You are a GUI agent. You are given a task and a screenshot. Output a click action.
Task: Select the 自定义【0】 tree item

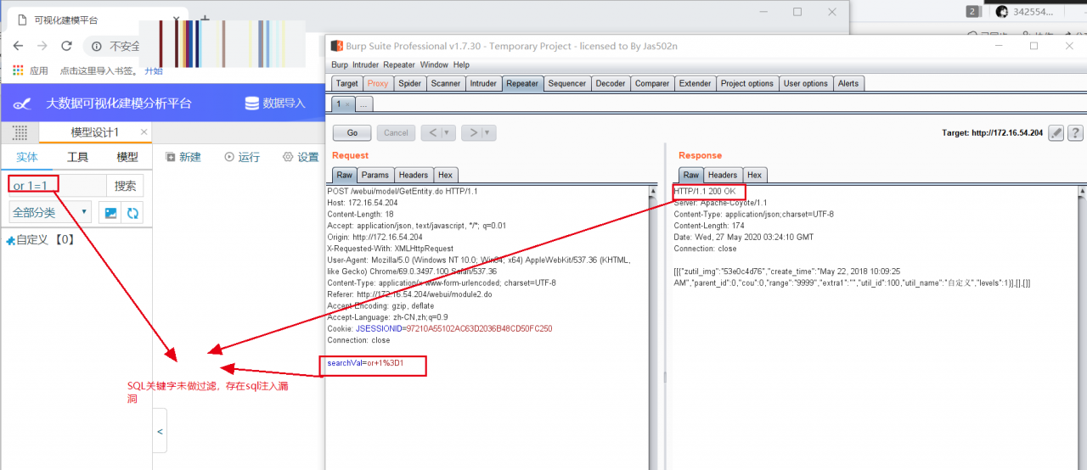click(x=41, y=240)
